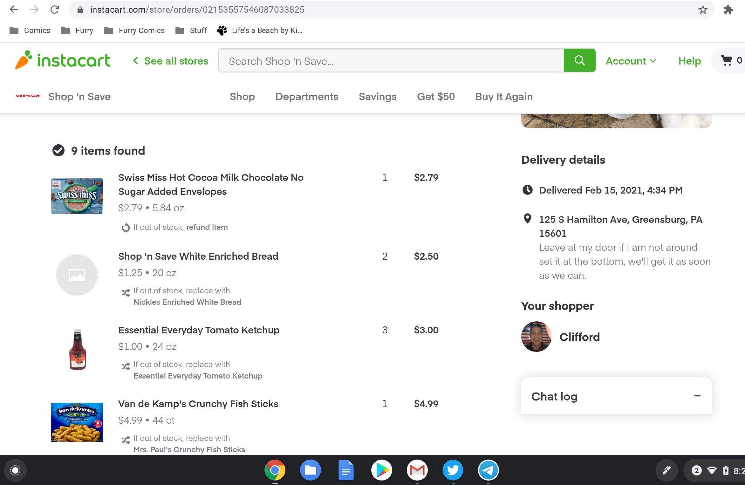Open the Stuff bookmarks folder
745x485 pixels.
[191, 31]
